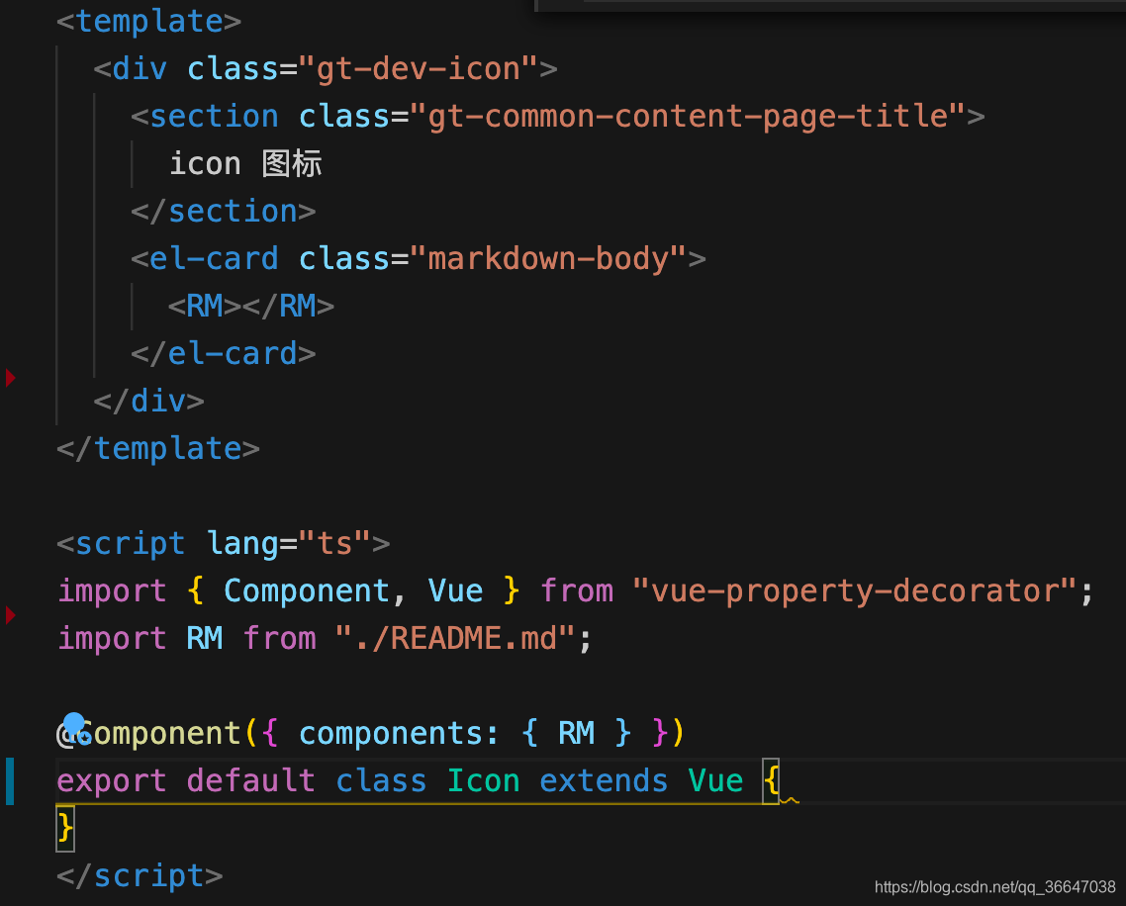The image size is (1126, 906).
Task: Click the closing div tag
Action: coord(148,401)
